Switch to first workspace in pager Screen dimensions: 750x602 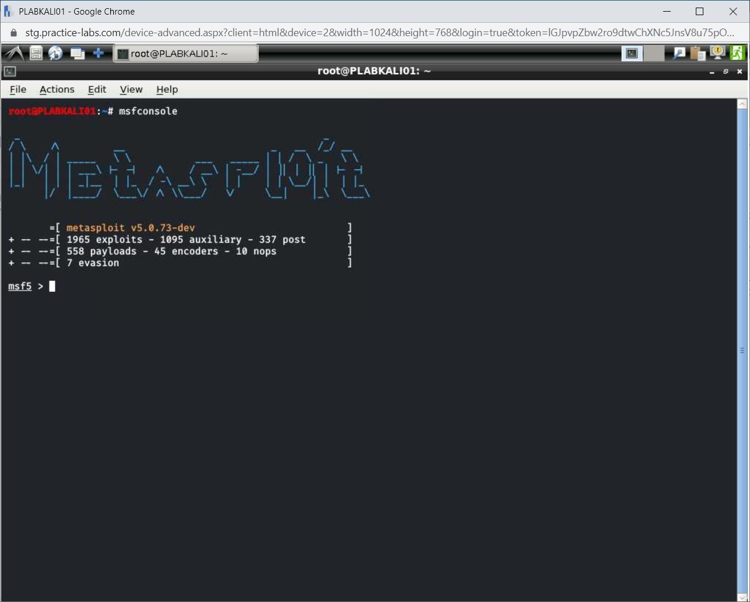pyautogui.click(x=632, y=54)
